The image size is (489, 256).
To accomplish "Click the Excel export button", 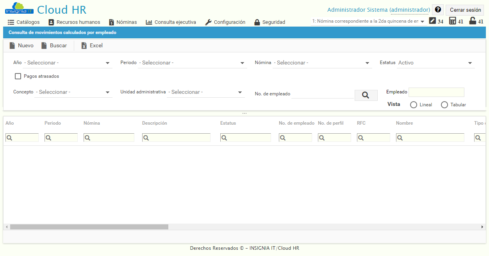I will (91, 45).
